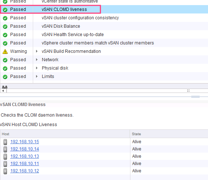Click the binoculars find icon

coord(5,87)
